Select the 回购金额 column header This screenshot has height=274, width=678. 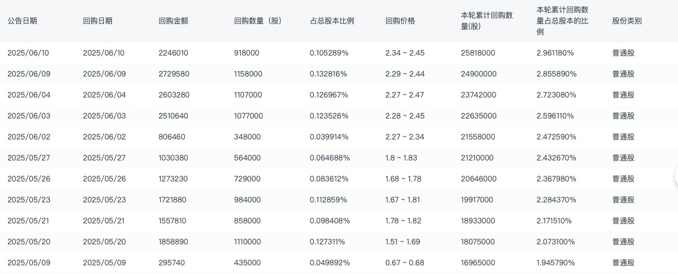(x=173, y=21)
